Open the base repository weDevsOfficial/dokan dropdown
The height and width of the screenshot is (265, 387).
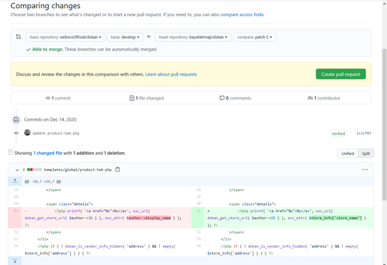pos(65,37)
